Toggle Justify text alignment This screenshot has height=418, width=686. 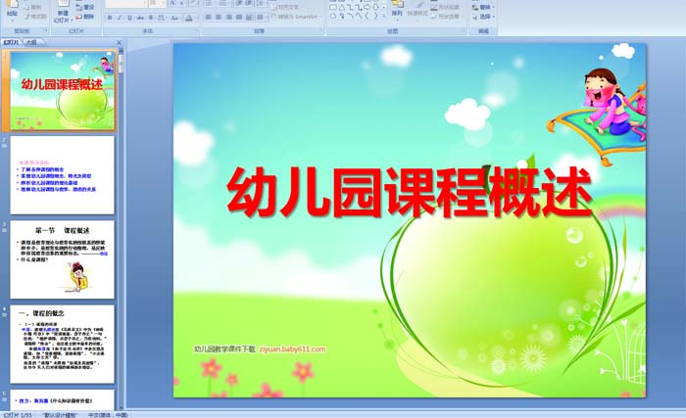239,17
